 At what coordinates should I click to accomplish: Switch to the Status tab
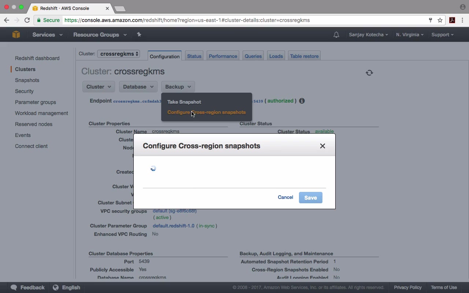coord(194,56)
